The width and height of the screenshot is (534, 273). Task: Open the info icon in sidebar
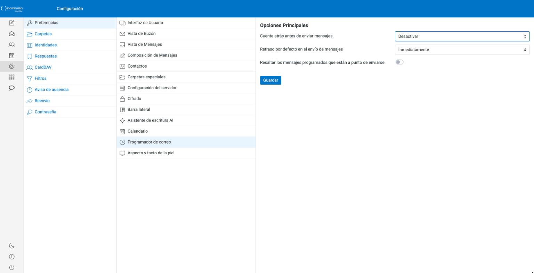[11, 257]
